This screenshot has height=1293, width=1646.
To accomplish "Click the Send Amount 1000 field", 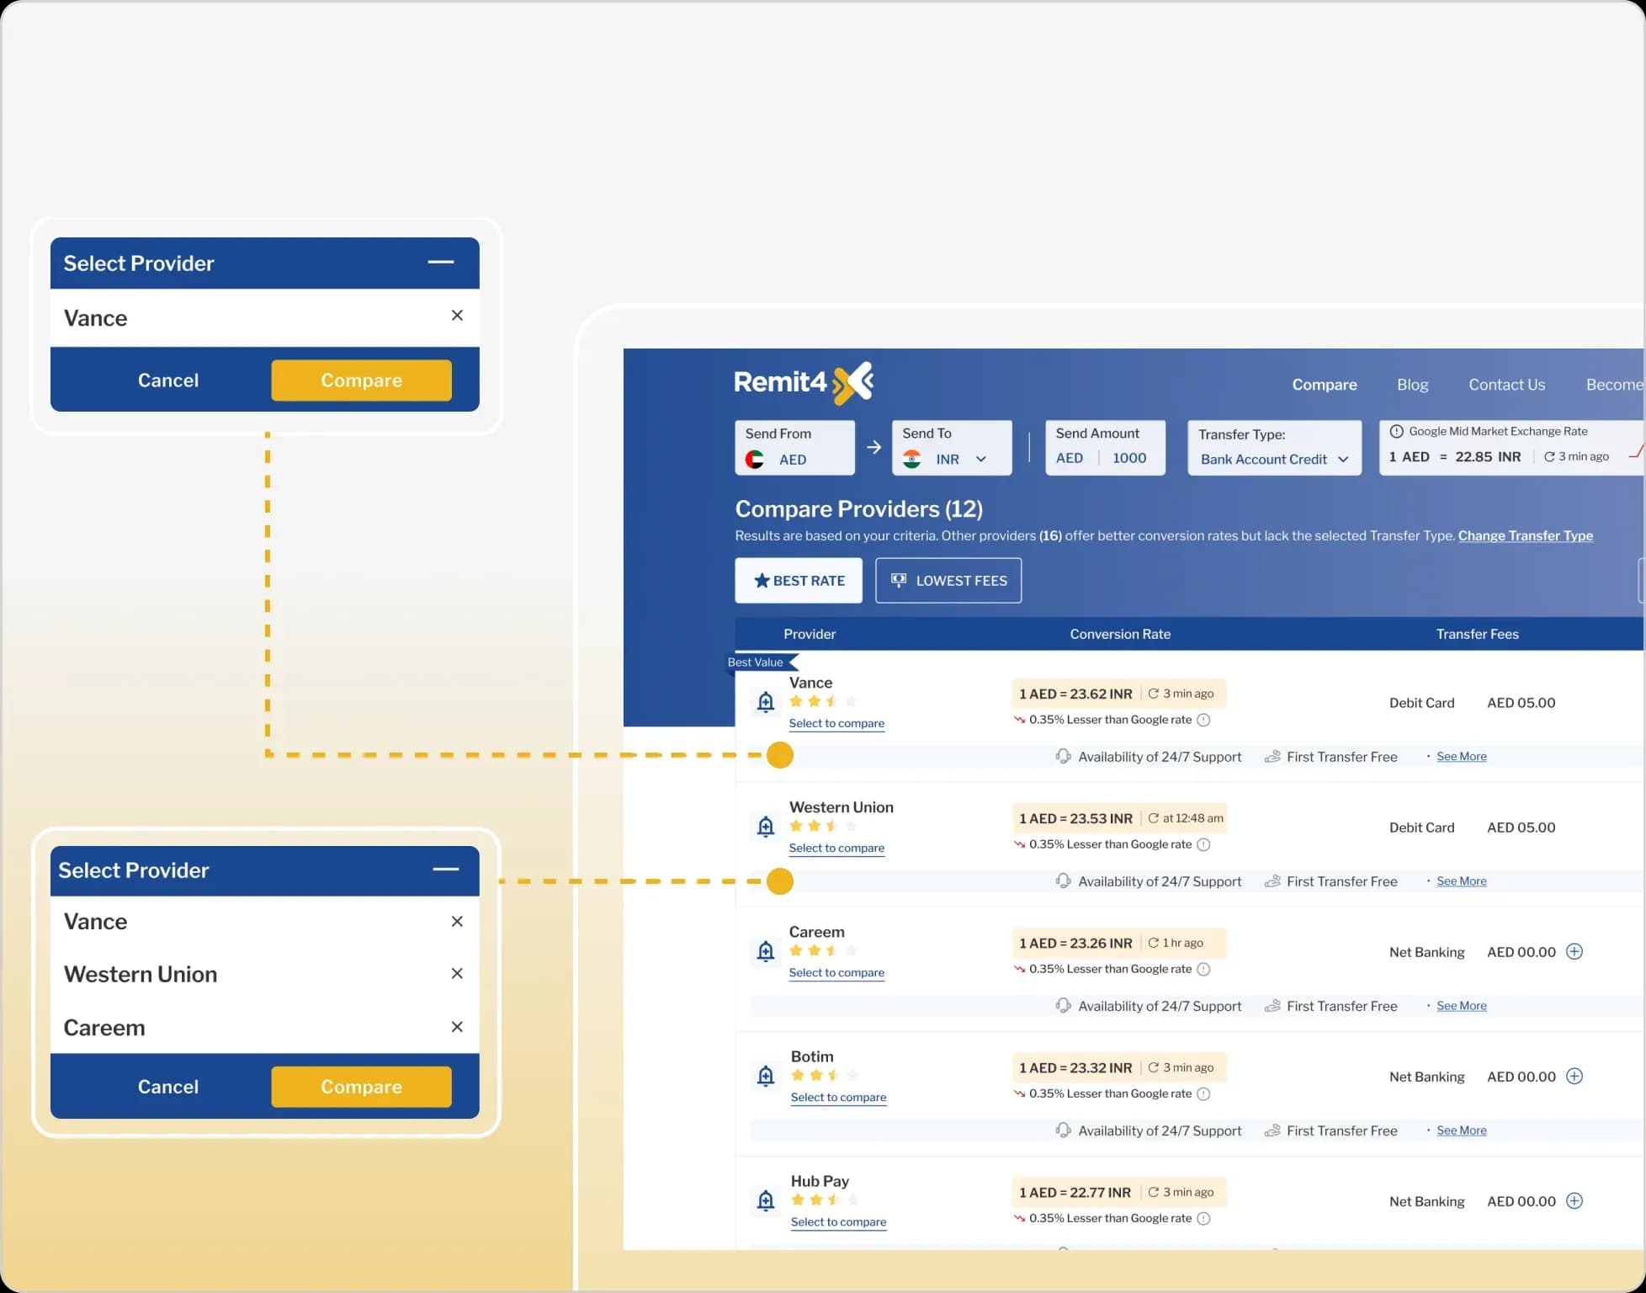I will (1105, 448).
